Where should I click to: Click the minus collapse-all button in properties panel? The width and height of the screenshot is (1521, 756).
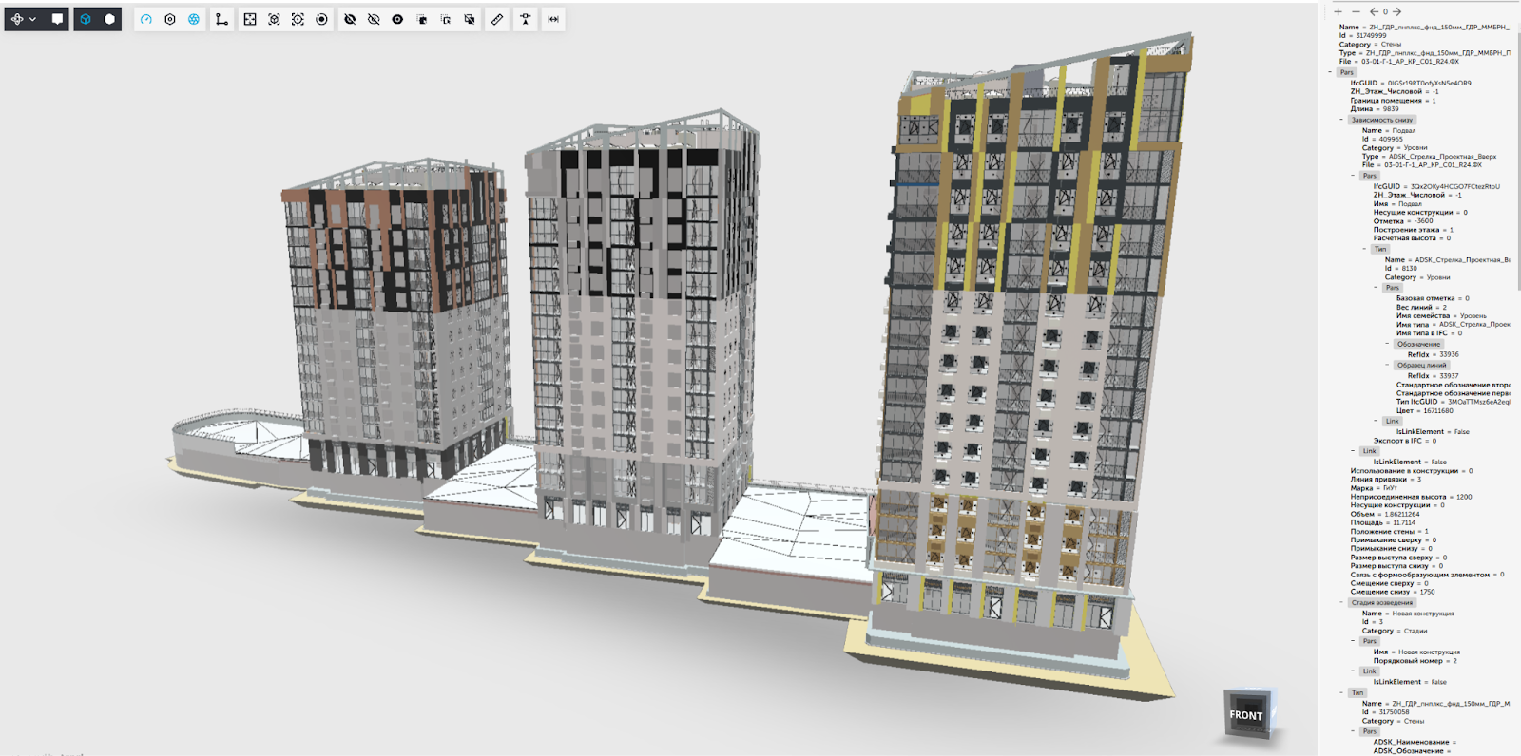click(1356, 12)
